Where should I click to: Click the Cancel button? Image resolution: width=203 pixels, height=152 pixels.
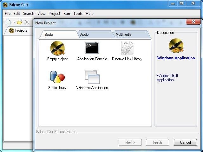pos(185,142)
